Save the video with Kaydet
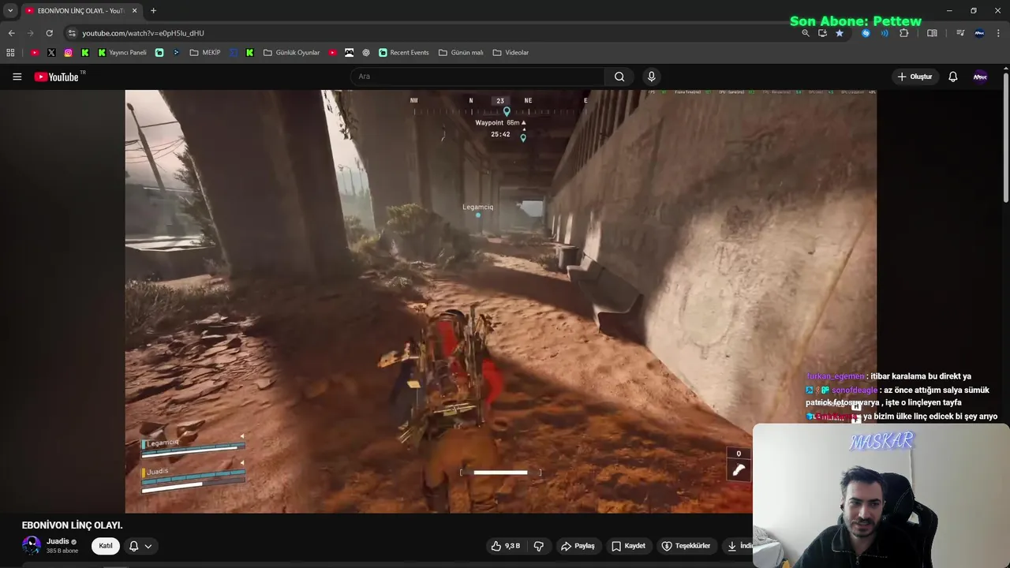1010x568 pixels. 628,546
